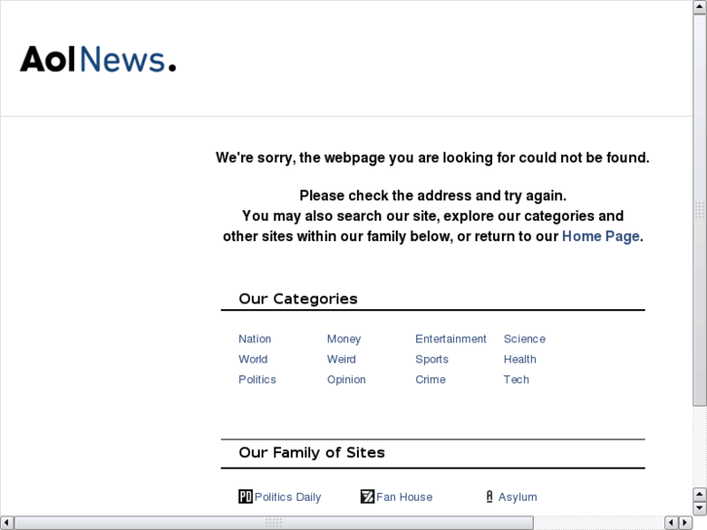Open the Politics category
The image size is (707, 530).
(257, 379)
